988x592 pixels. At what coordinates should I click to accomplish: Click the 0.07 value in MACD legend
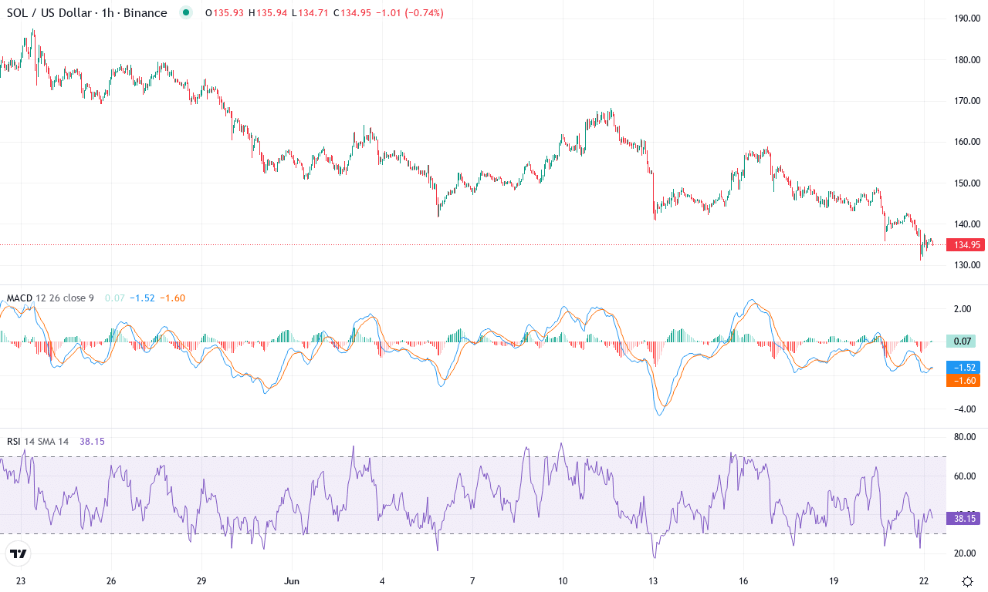[x=114, y=298]
